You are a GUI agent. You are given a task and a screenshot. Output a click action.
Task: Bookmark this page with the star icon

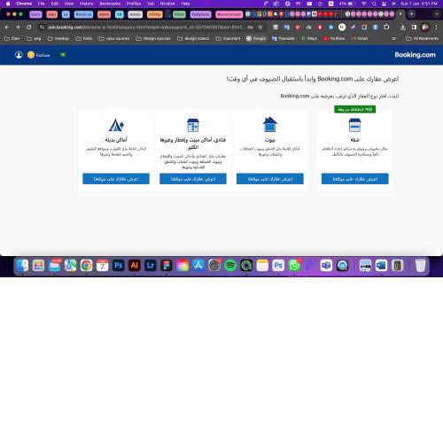pos(260,27)
